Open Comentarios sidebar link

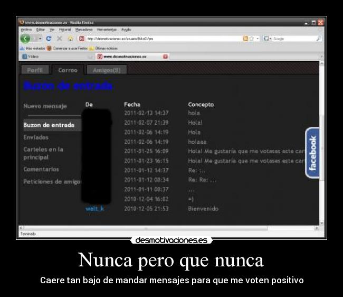point(41,169)
